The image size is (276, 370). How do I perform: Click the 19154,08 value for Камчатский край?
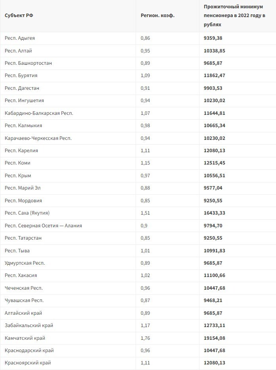(x=216, y=338)
